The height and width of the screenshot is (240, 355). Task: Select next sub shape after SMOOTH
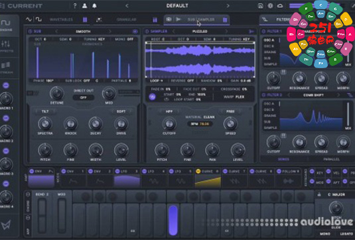(x=110, y=31)
